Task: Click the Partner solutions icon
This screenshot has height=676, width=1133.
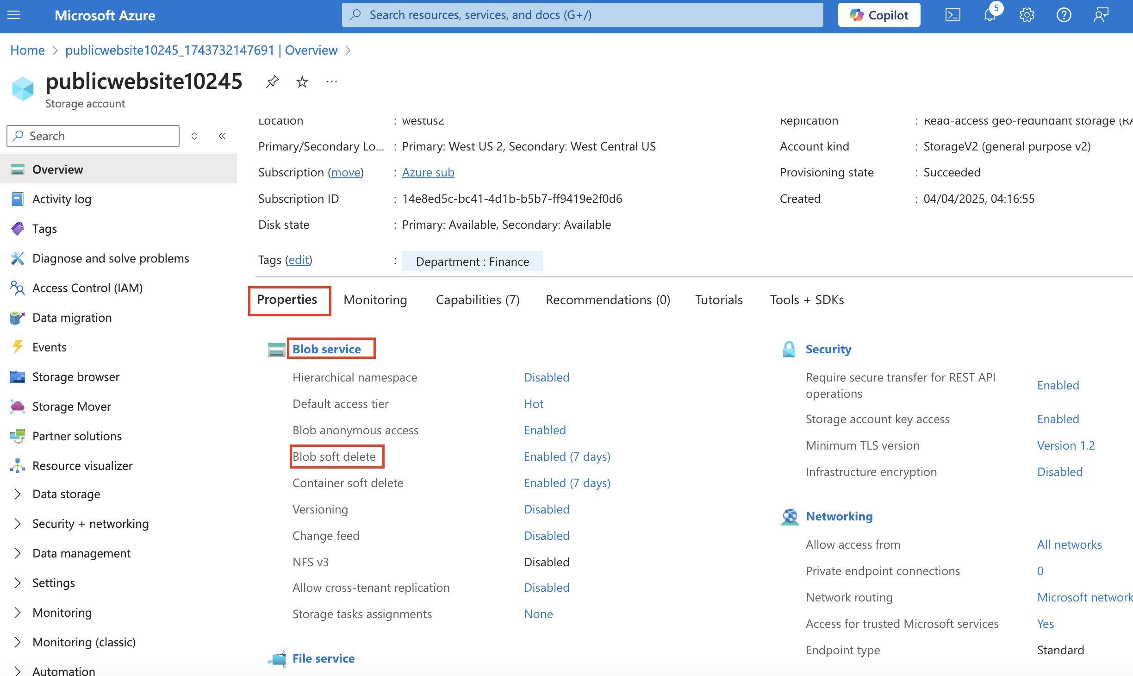Action: click(18, 436)
